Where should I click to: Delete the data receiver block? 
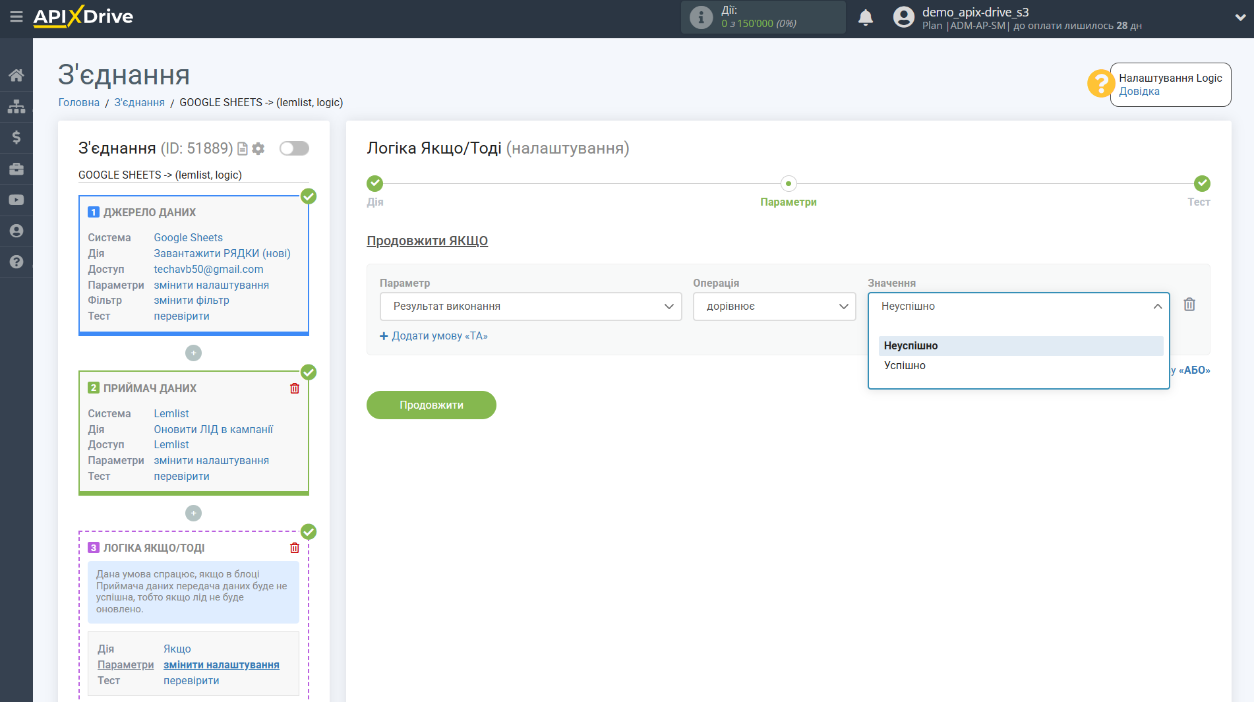point(295,388)
